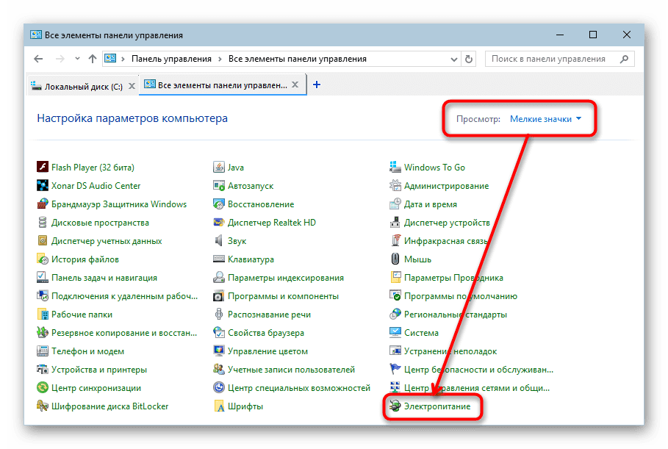Click the Телефон и модем icon
Screen dimensions: 668x449
click(x=43, y=351)
